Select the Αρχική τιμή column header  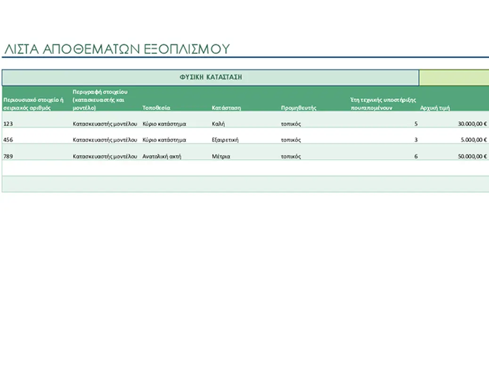(435, 108)
